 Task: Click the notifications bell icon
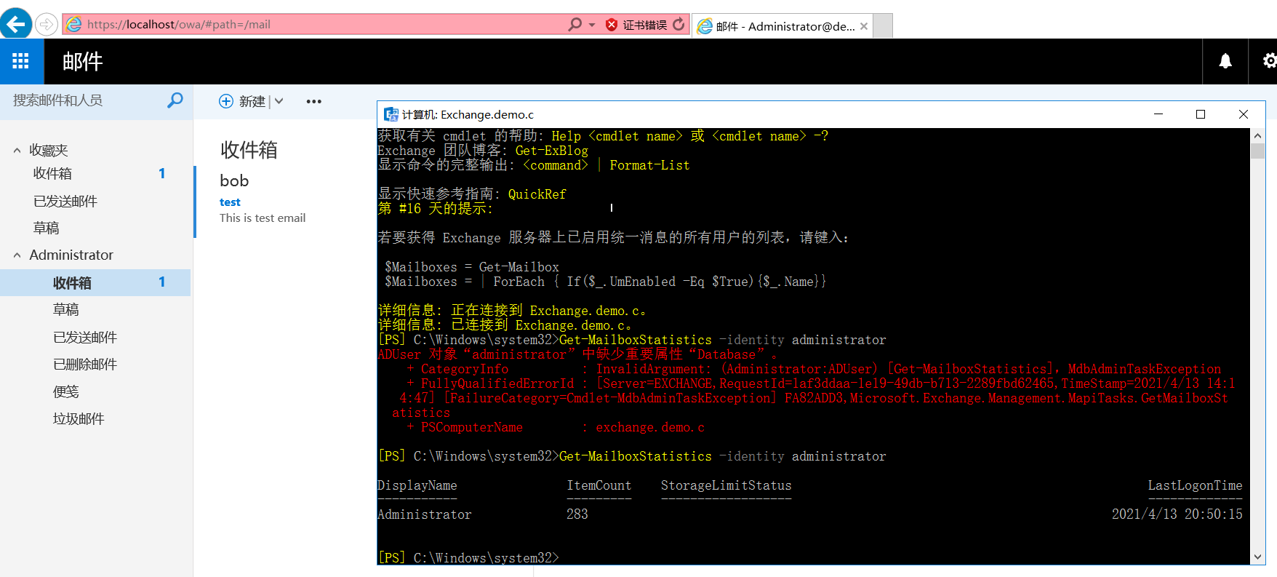pyautogui.click(x=1225, y=62)
